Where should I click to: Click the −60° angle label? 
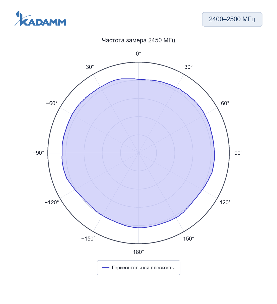52,103
